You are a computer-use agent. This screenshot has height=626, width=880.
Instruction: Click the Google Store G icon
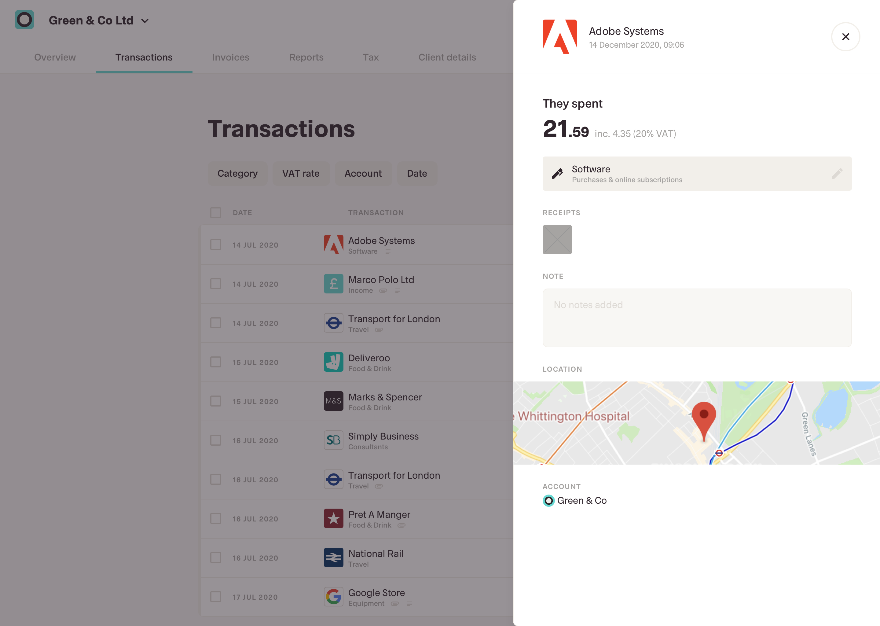(333, 597)
